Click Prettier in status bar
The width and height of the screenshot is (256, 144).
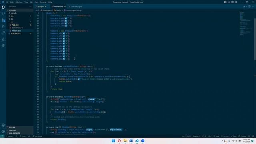click(x=242, y=136)
